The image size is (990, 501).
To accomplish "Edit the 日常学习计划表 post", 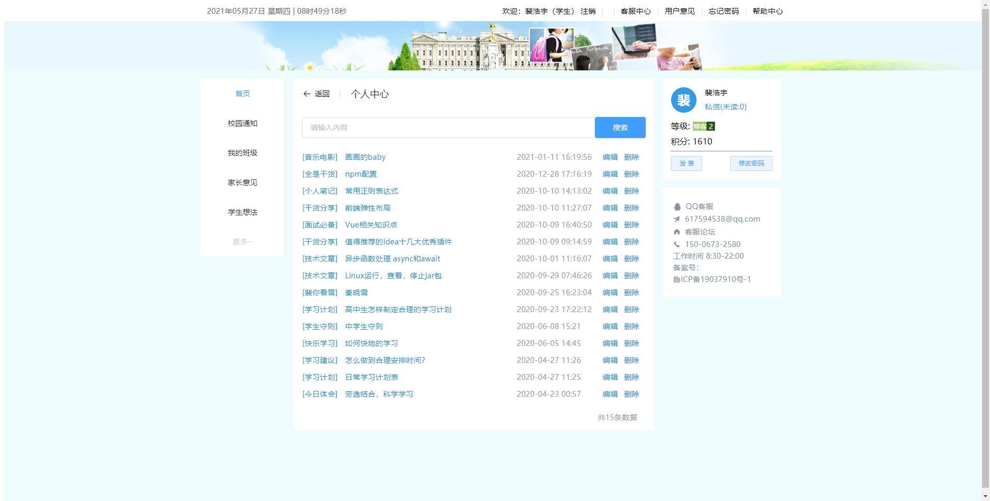I will click(610, 377).
